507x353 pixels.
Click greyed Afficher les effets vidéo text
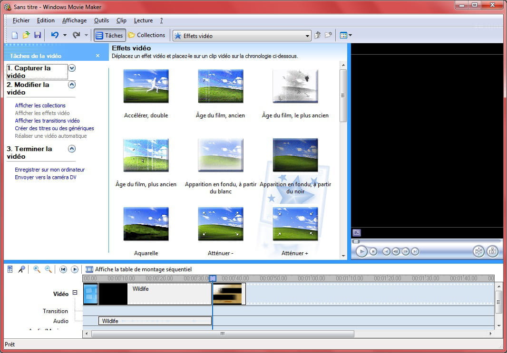42,113
